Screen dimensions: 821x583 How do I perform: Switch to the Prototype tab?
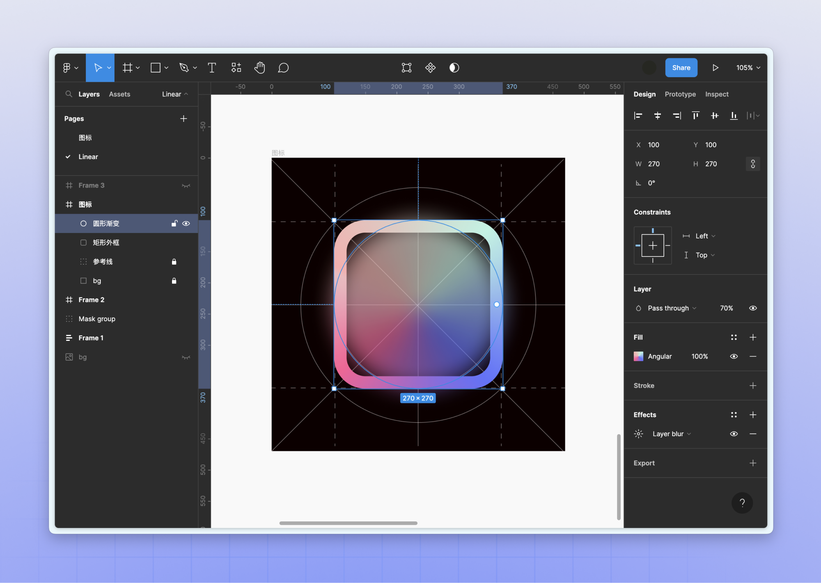pyautogui.click(x=680, y=94)
